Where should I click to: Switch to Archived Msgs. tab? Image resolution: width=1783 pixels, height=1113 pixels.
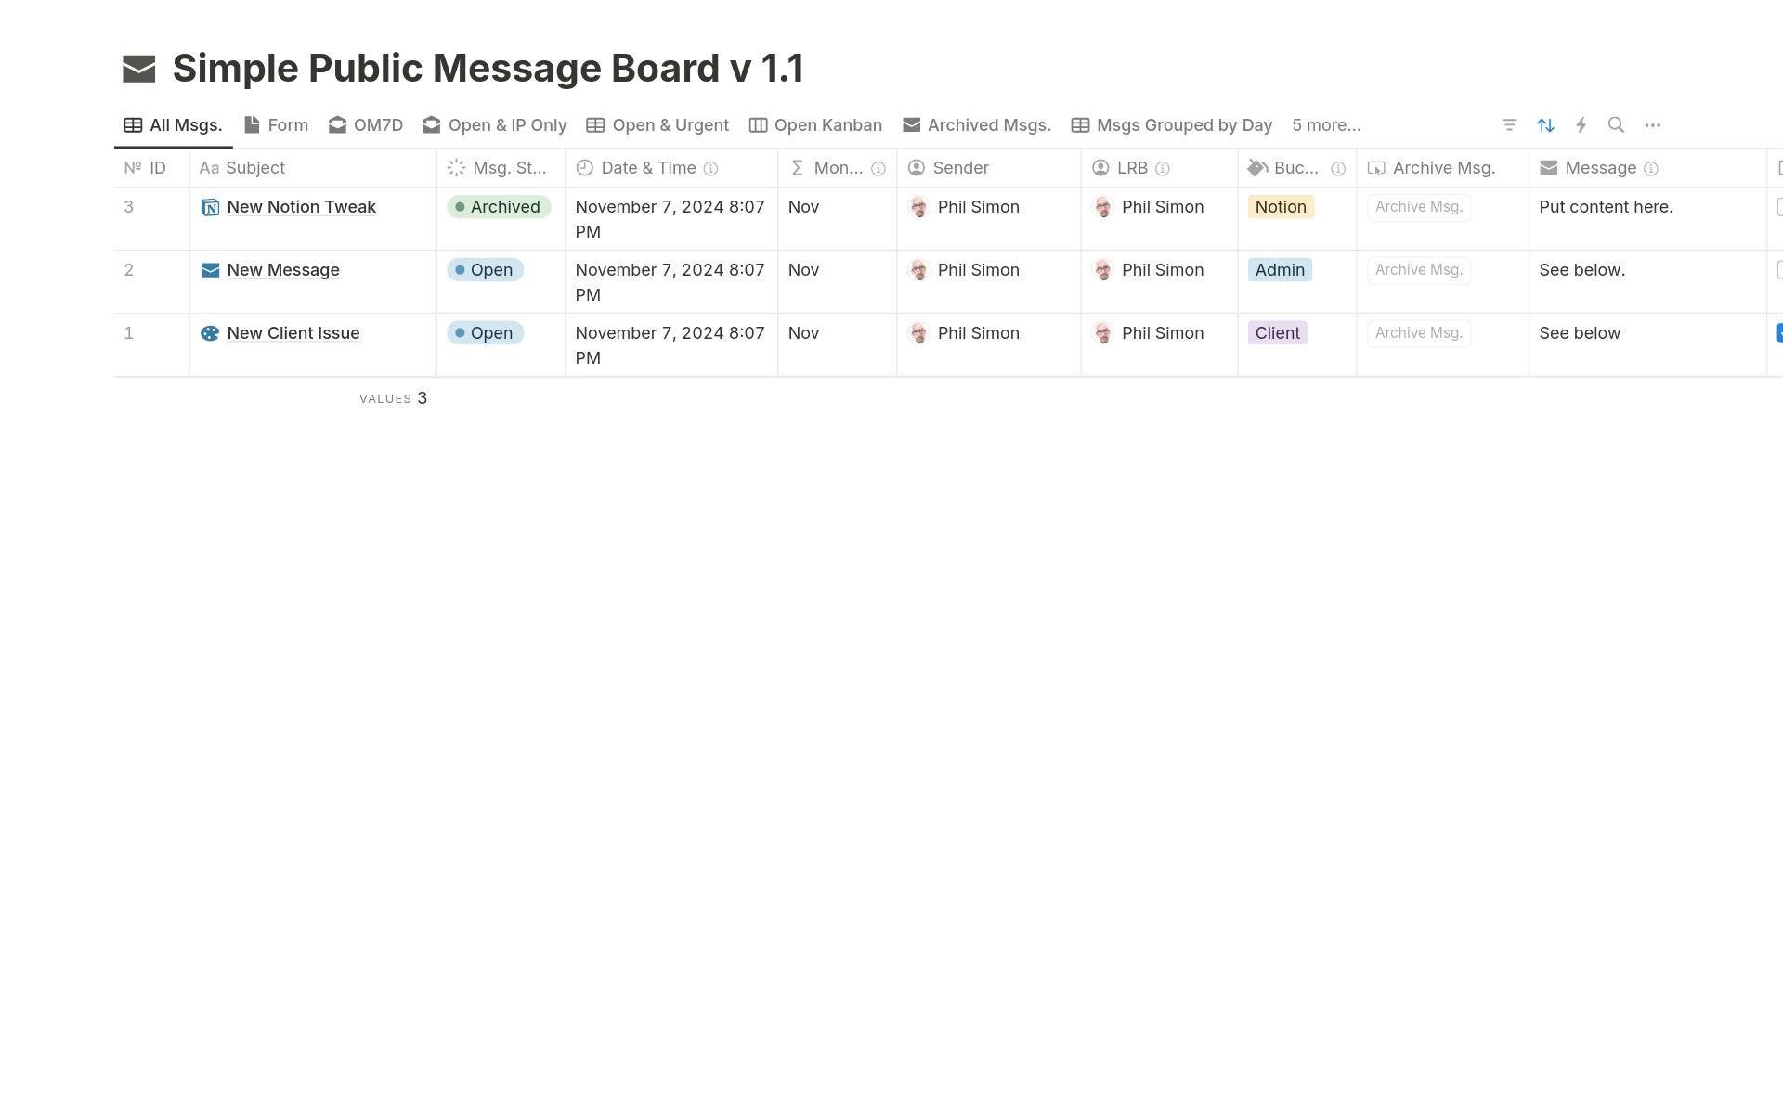pyautogui.click(x=977, y=125)
